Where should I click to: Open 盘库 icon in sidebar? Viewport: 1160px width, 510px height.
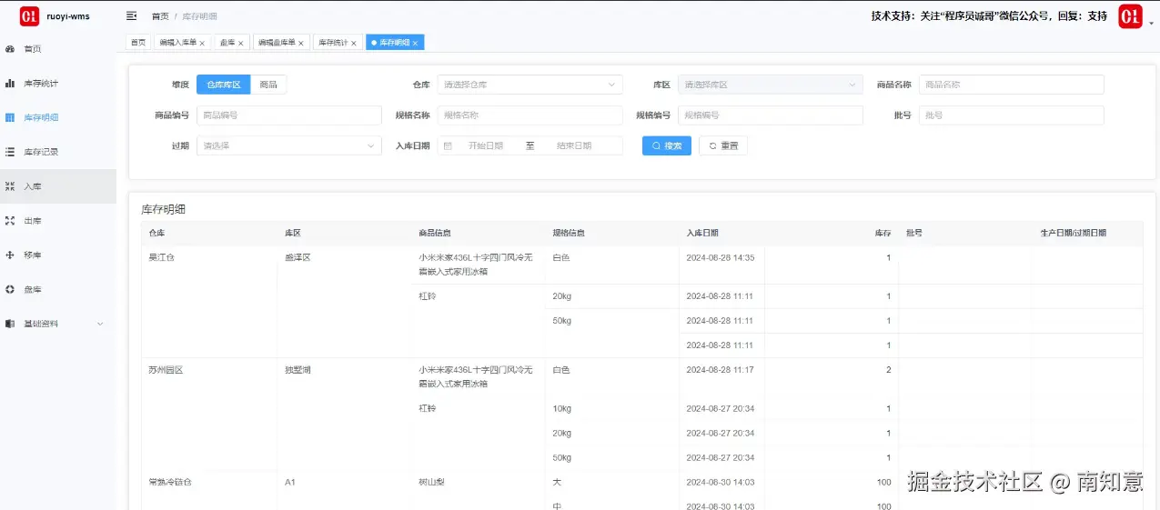[x=10, y=289]
